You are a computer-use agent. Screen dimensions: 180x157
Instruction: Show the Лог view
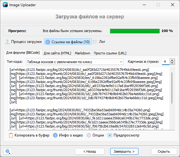coord(99,42)
